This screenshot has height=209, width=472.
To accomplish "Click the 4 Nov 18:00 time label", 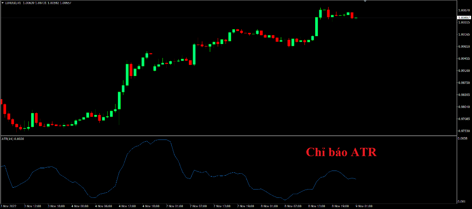I will click(151, 207).
